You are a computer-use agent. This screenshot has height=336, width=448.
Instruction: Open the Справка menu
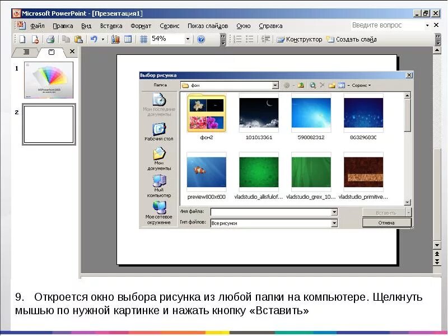pos(270,26)
